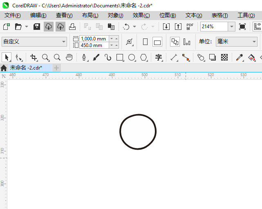Open the zoom level dropdown arrow
This screenshot has width=262, height=209.
pos(232,27)
